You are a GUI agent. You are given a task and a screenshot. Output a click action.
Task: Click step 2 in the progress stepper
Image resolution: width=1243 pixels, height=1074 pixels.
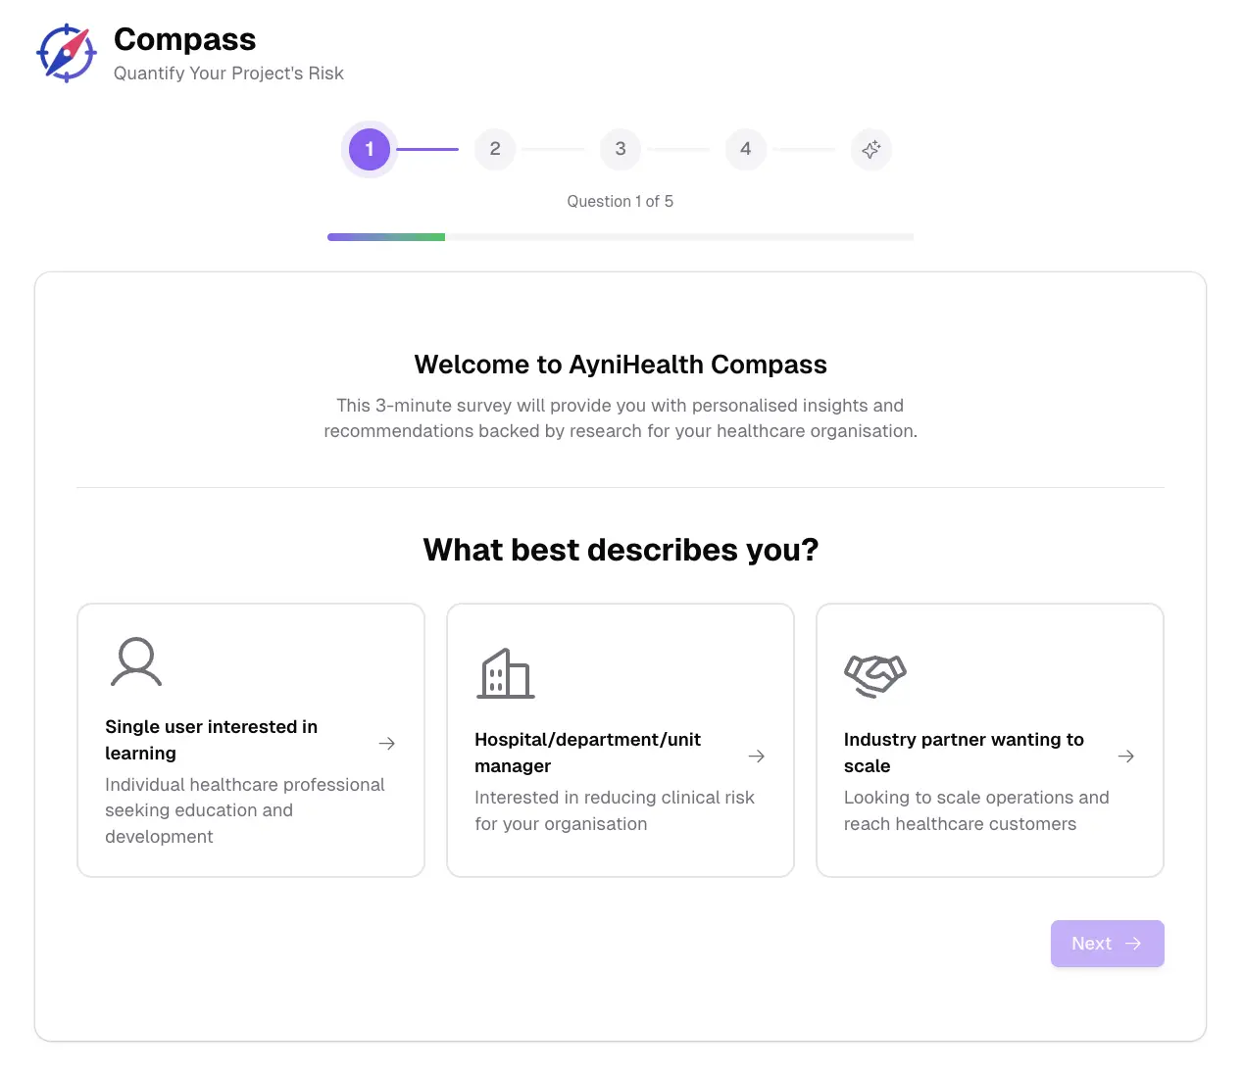tap(494, 149)
